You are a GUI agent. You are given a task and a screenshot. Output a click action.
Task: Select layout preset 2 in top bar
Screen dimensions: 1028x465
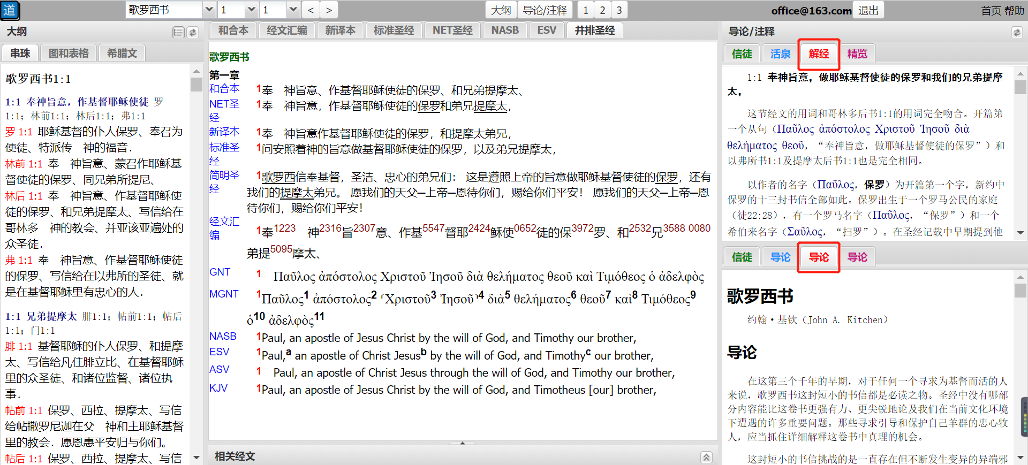click(x=602, y=10)
